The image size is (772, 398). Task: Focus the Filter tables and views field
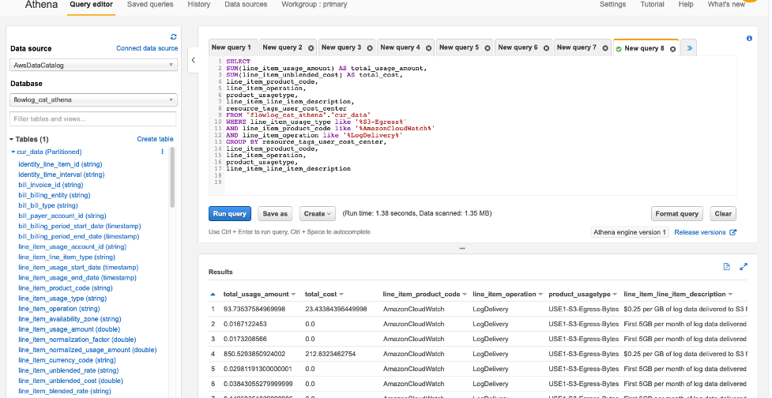92,118
